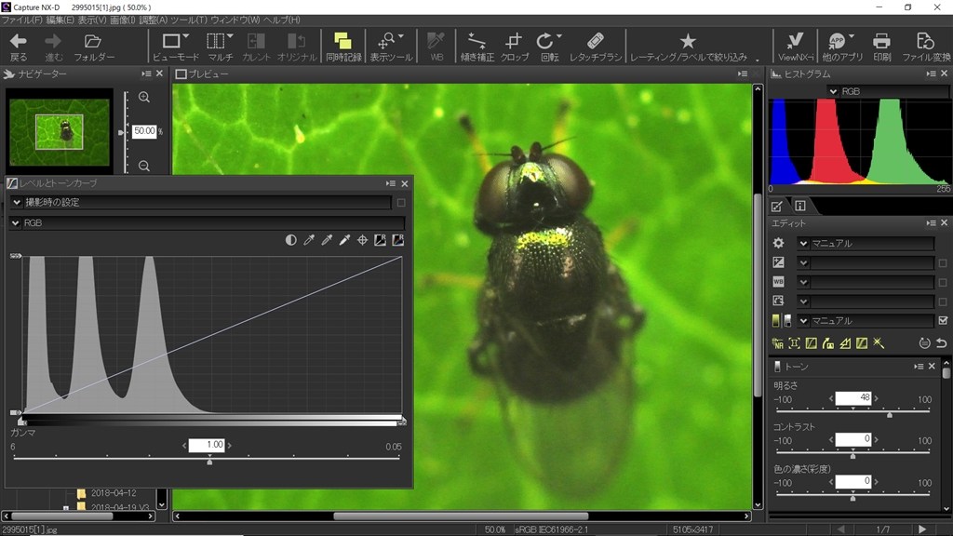
Task: Zoom in using navigator magnifier plus
Action: (144, 98)
